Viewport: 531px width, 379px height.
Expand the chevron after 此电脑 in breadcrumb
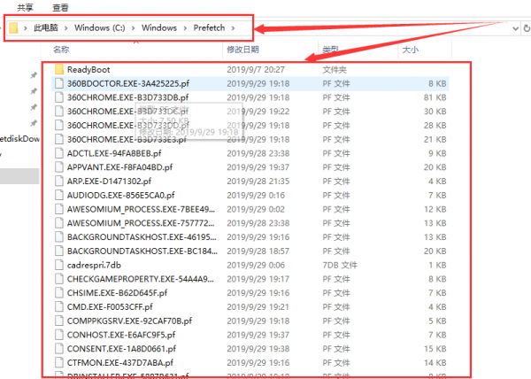point(66,28)
